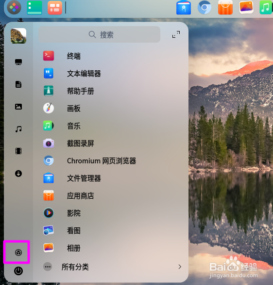
Task: Open Chromium browser from the dock
Action: (x=205, y=7)
